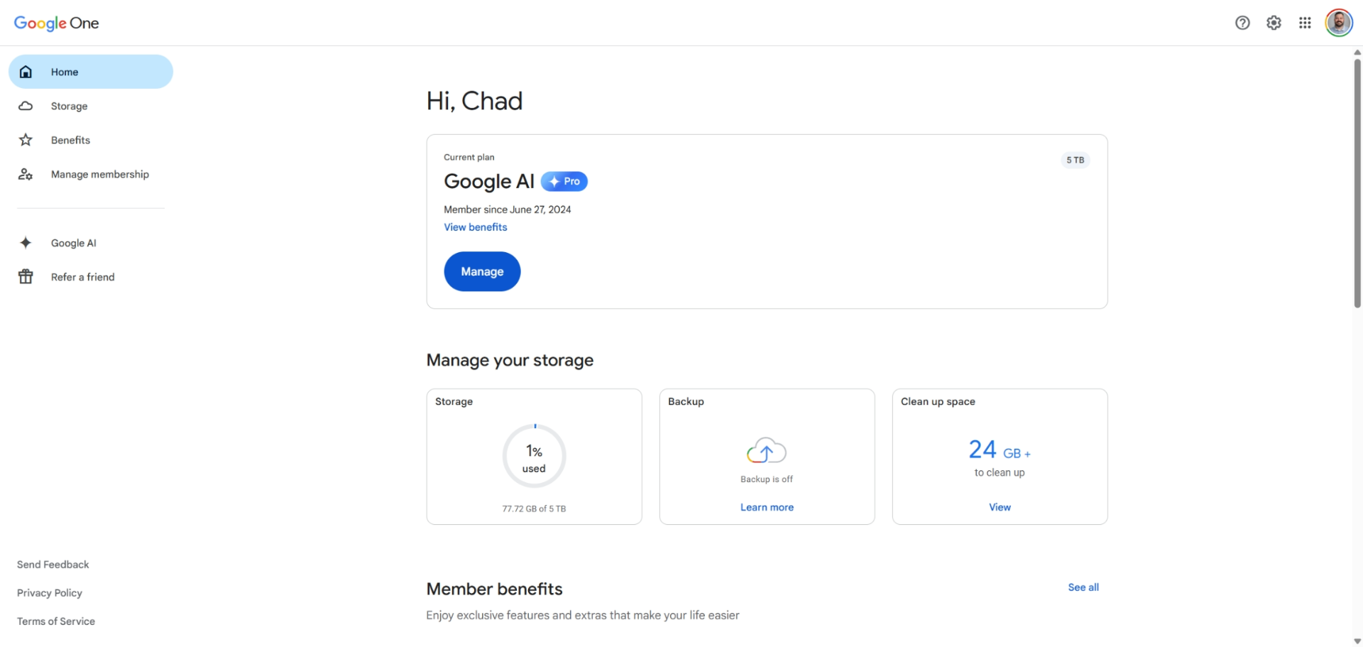Click the 5 TB plan size chip

coord(1075,160)
